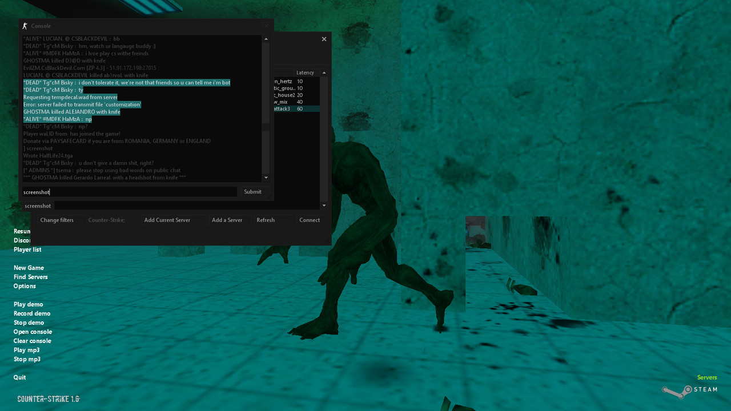Select the server row ending in 'n_hertz'
This screenshot has width=731, height=411.
pos(296,81)
